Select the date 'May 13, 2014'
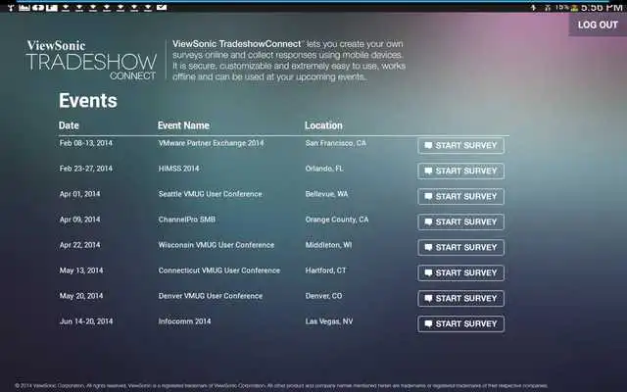 point(81,270)
